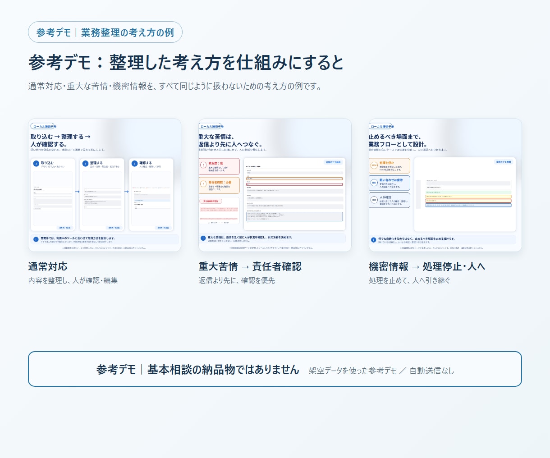Click thumbnail heading 重大な苦情は、返信より先に人へつなぐ。

point(230,140)
